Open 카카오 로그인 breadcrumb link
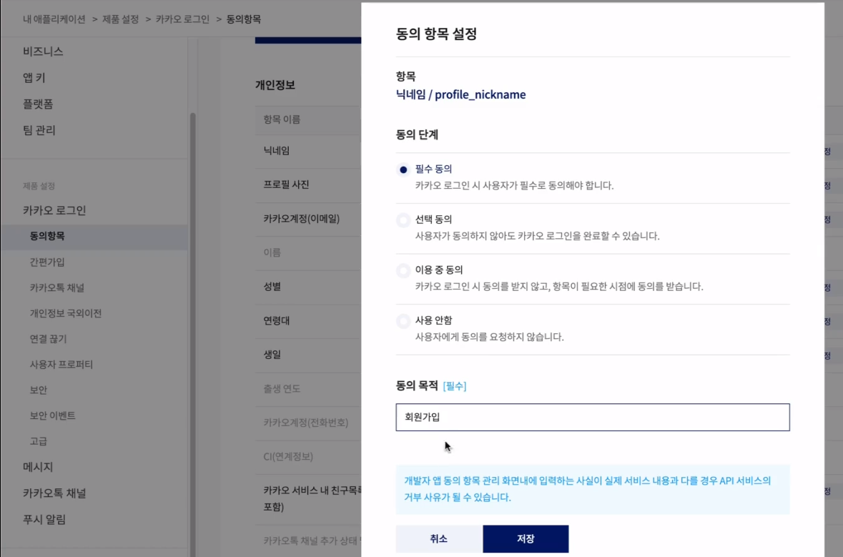Viewport: 843px width, 557px height. click(182, 19)
